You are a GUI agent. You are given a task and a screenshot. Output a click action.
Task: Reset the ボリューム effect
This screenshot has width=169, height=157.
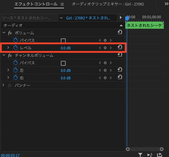click(x=120, y=33)
